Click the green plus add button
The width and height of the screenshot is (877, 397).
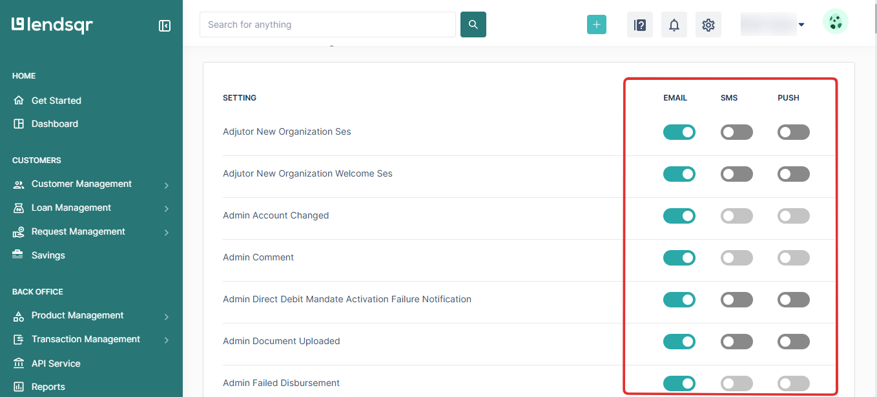pos(597,24)
